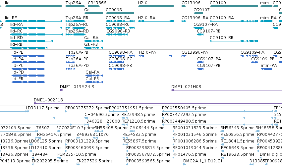Click protein lid-PC label

18,66
